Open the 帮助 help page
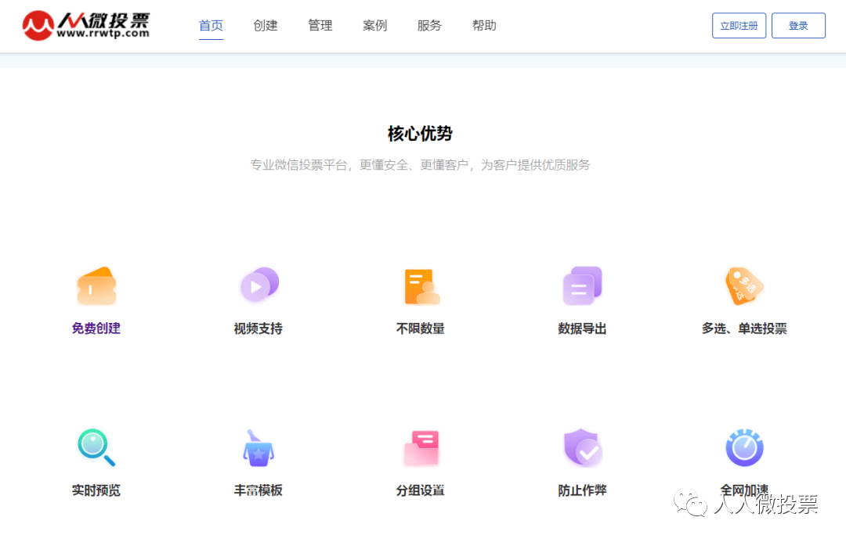Viewport: 846px width, 542px height. coord(484,24)
